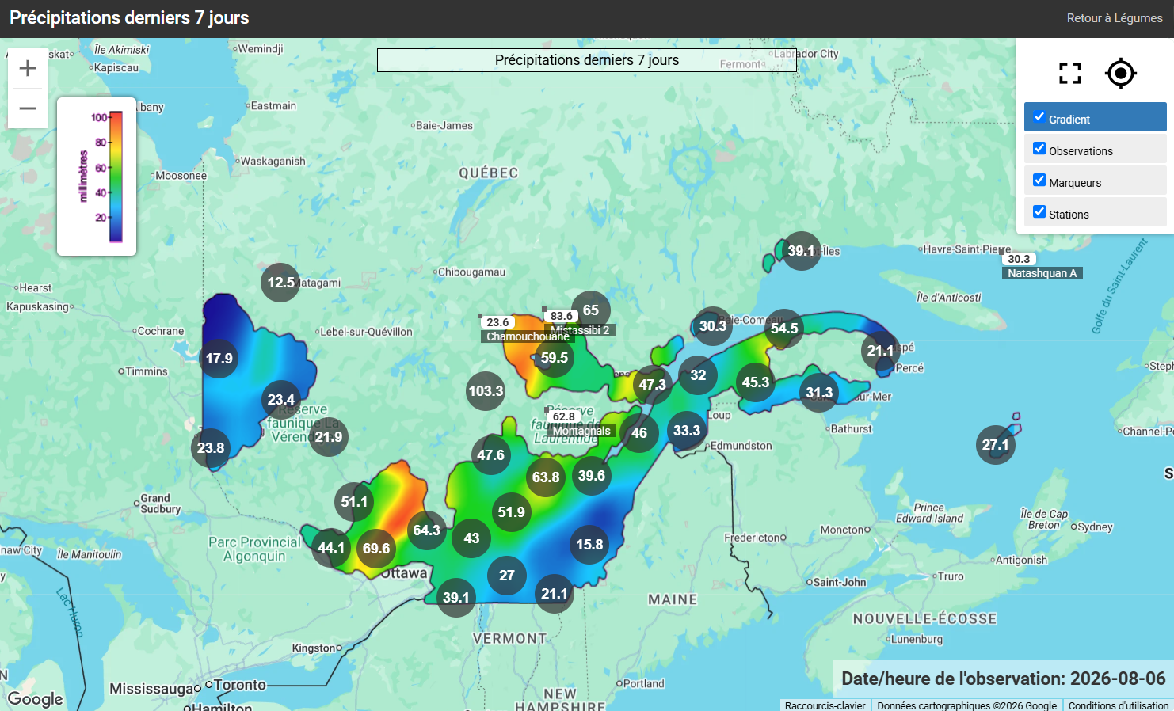Image resolution: width=1174 pixels, height=711 pixels.
Task: Click the Île d'Anticosti map label
Action: click(x=948, y=298)
